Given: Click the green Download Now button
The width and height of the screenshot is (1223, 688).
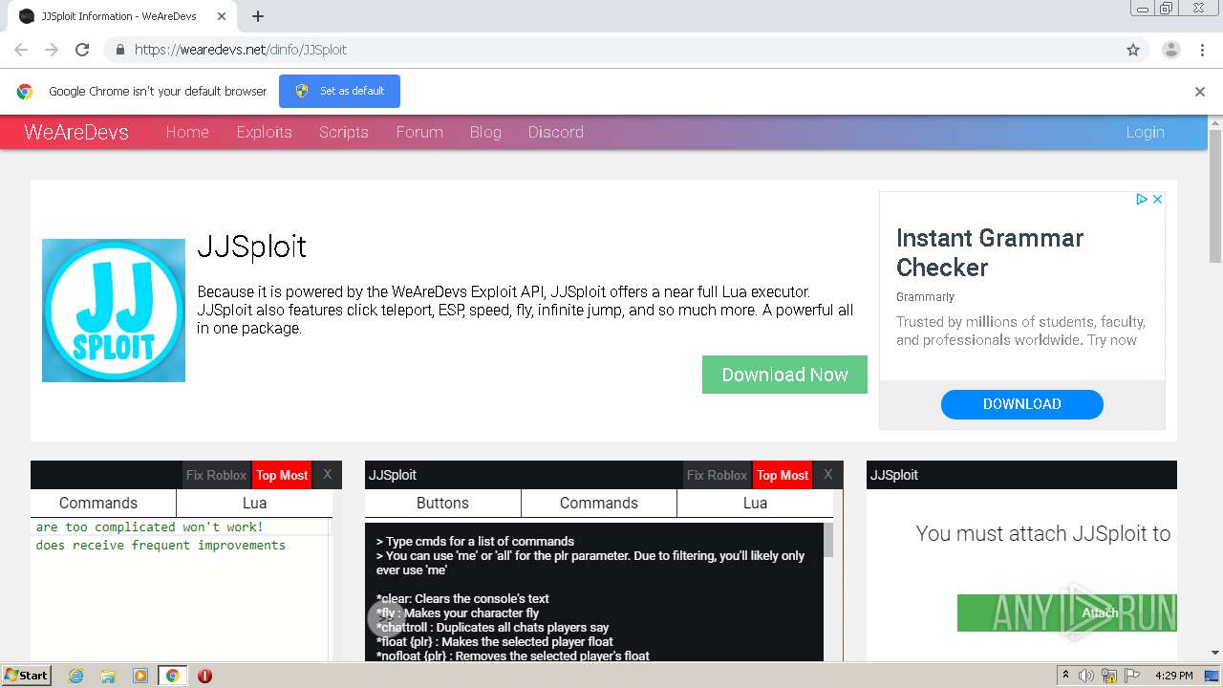Looking at the screenshot, I should click(784, 375).
